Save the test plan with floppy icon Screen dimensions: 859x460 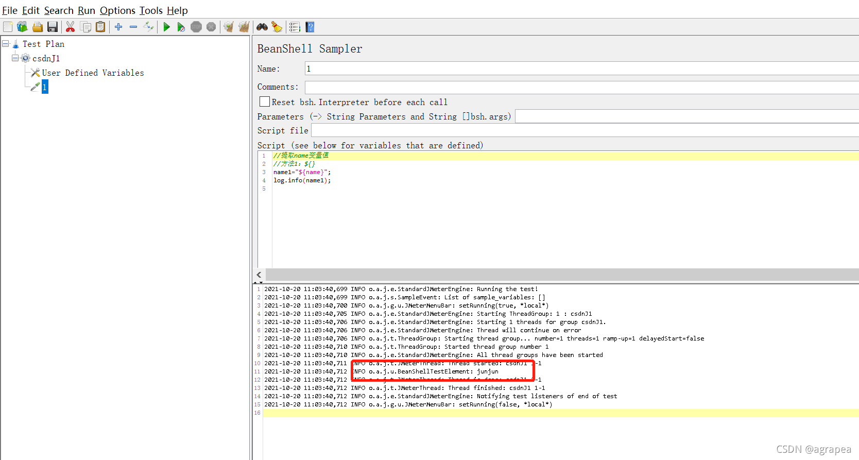tap(53, 27)
